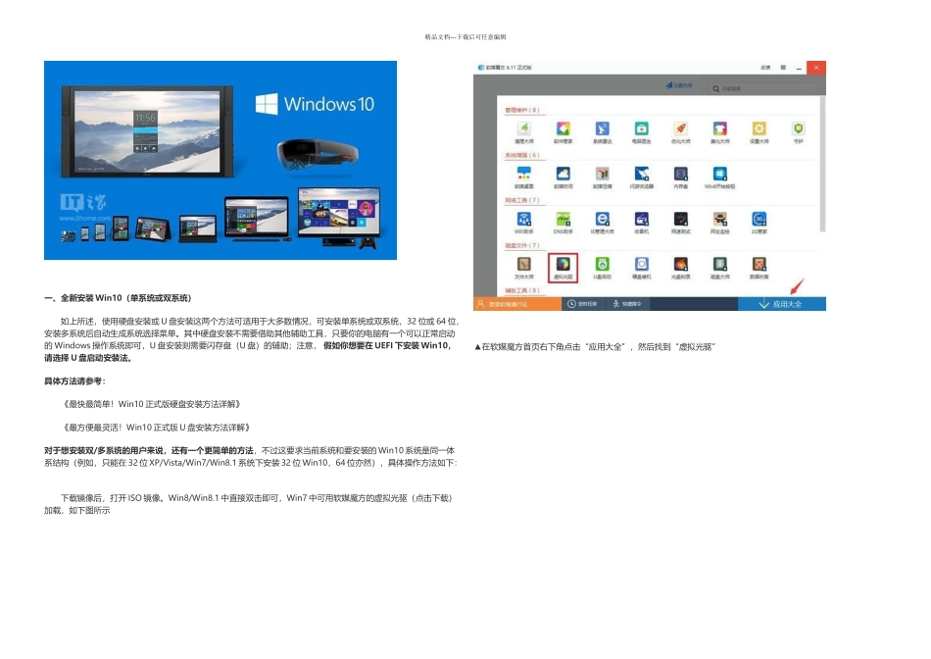
Task: Click heading 一、全新安装Win10（单系统或双系统）
Action: tap(118, 298)
